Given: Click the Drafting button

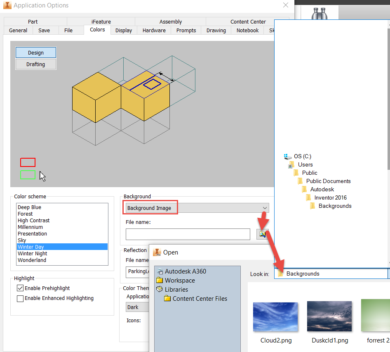Looking at the screenshot, I should pos(36,64).
